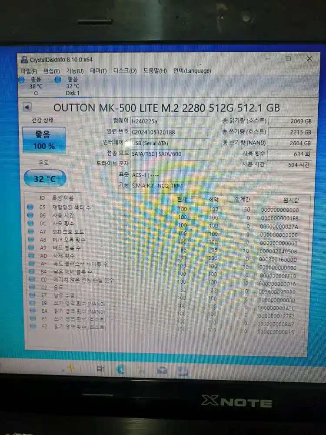The width and height of the screenshot is (326, 435).
Task: Click the serial number field C2024105120188
Action: pos(170,132)
